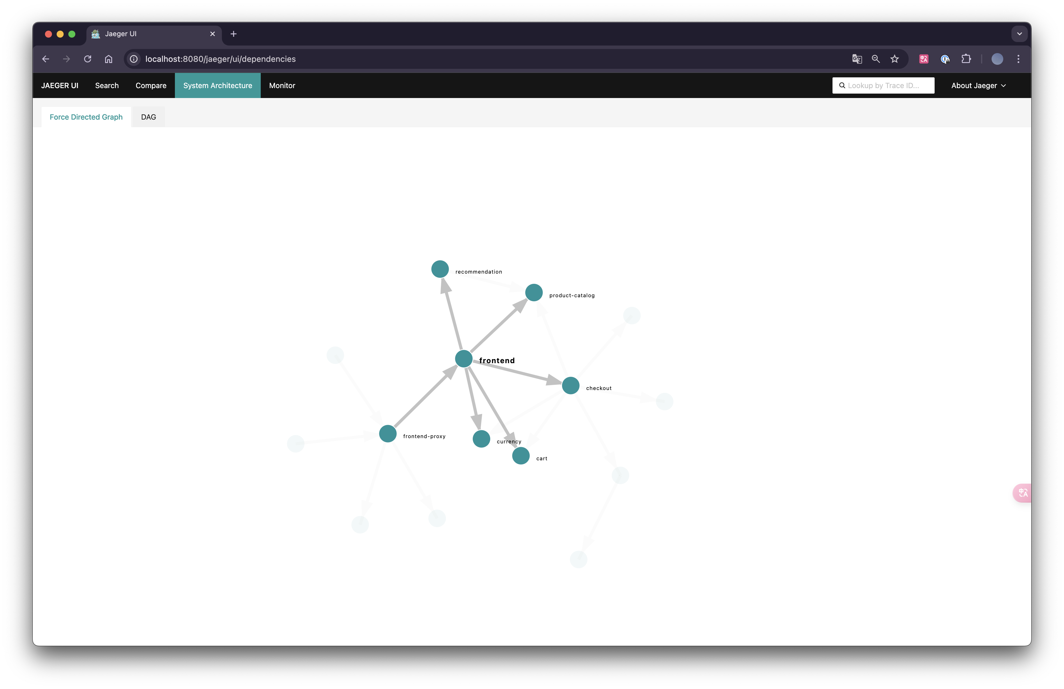This screenshot has height=689, width=1064.
Task: Click the frontend-proxy node circle
Action: [x=387, y=433]
